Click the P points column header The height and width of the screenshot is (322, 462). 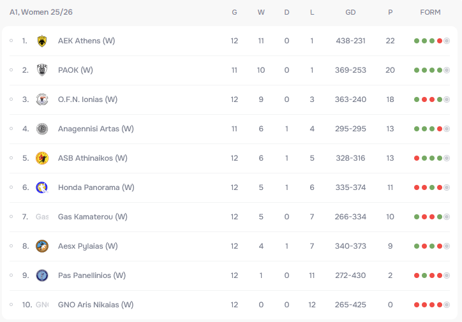click(390, 12)
